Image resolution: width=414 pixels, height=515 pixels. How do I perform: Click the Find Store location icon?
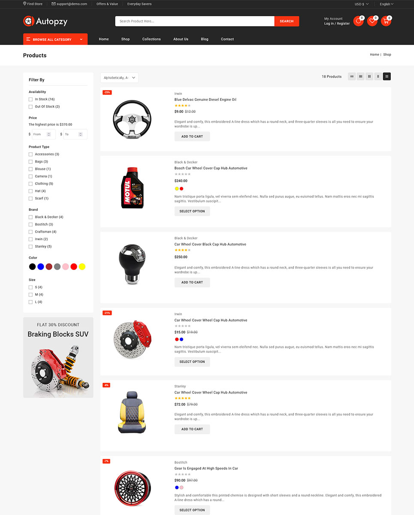(x=25, y=4)
